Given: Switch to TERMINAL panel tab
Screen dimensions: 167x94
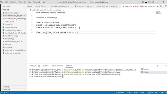Looking at the screenshot, I should 69,66.
